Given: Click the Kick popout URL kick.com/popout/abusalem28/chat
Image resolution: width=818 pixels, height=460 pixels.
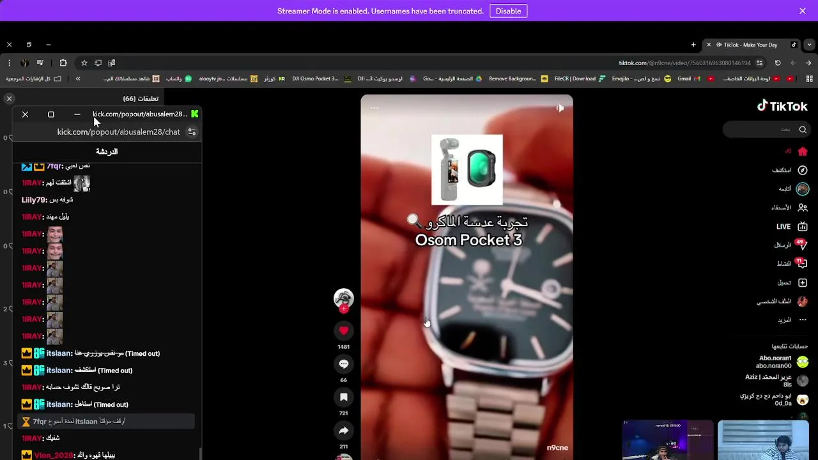Looking at the screenshot, I should point(118,132).
